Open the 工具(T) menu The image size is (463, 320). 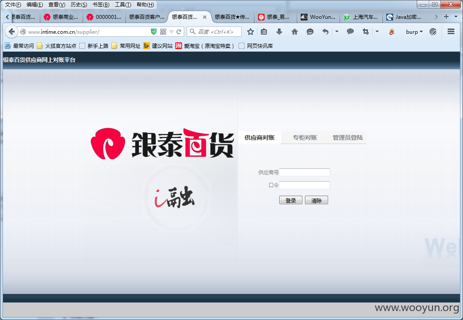click(x=123, y=5)
